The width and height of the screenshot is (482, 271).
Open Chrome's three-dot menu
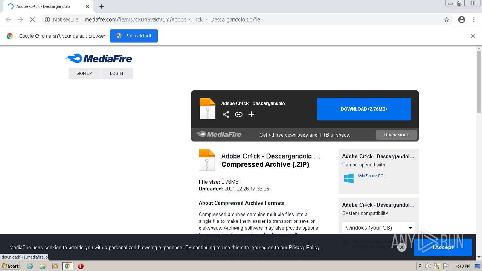tap(474, 20)
